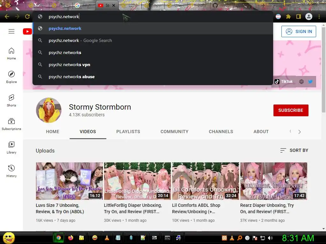Open Explore in the sidebar
The width and height of the screenshot is (326, 244).
click(11, 77)
